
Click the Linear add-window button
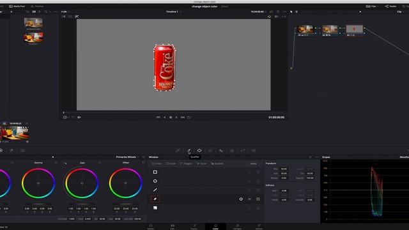pos(157,164)
